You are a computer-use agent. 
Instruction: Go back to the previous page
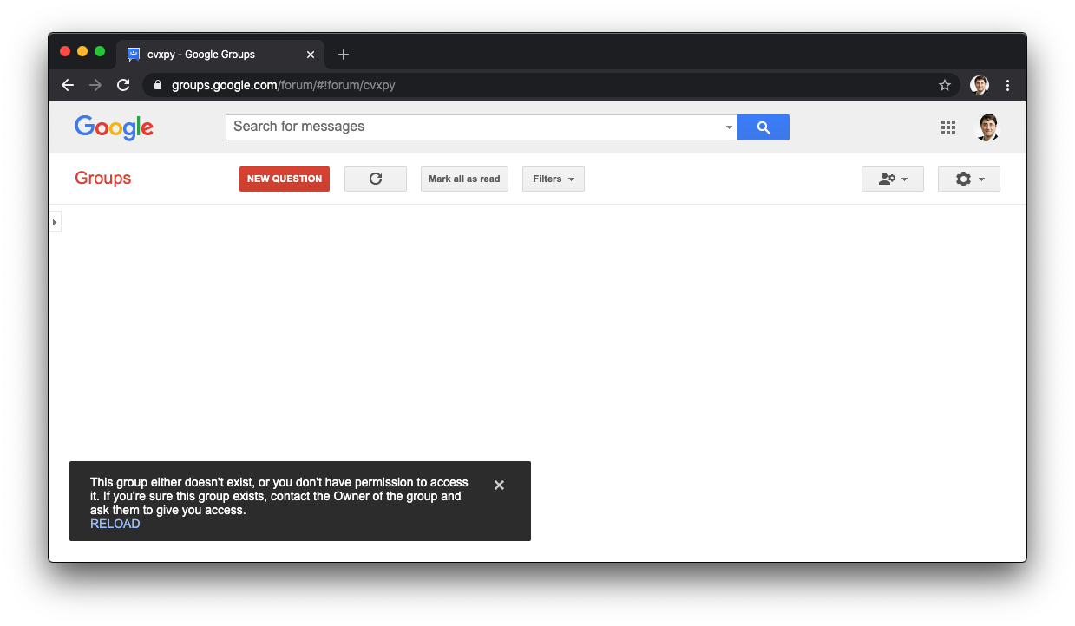coord(68,85)
